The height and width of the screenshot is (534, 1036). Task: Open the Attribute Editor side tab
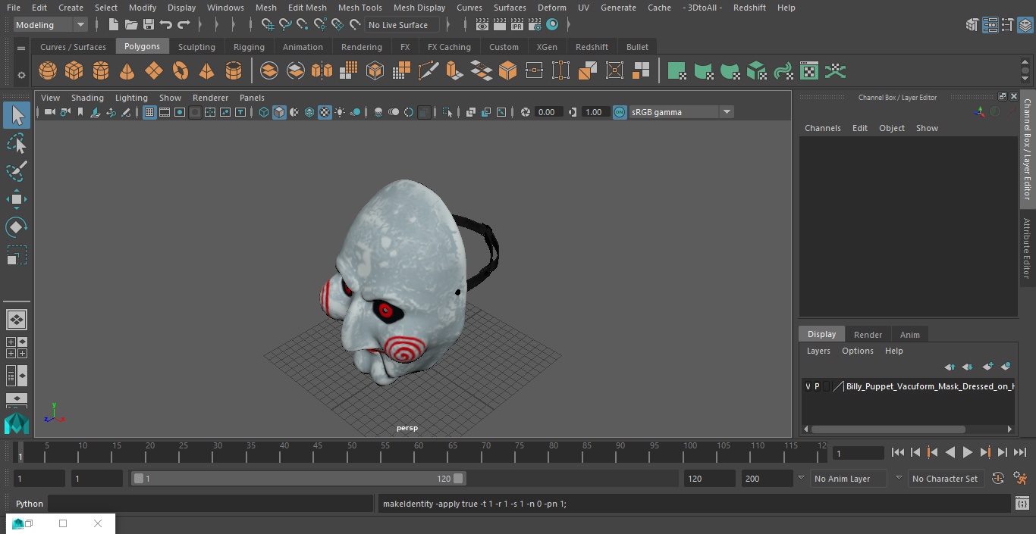click(1028, 248)
